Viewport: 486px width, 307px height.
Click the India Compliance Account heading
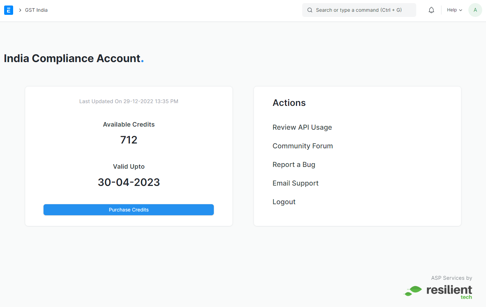tap(74, 58)
